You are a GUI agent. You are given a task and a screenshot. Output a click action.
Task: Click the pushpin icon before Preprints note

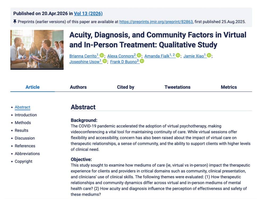pyautogui.click(x=15, y=22)
